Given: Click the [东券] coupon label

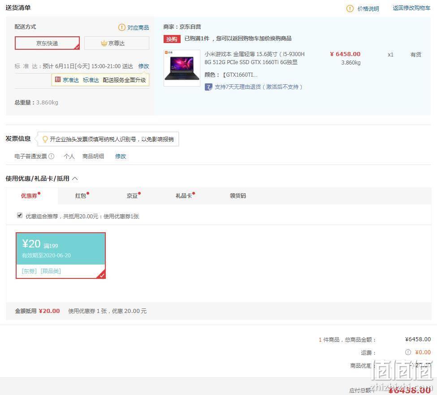Looking at the screenshot, I should point(29,271).
